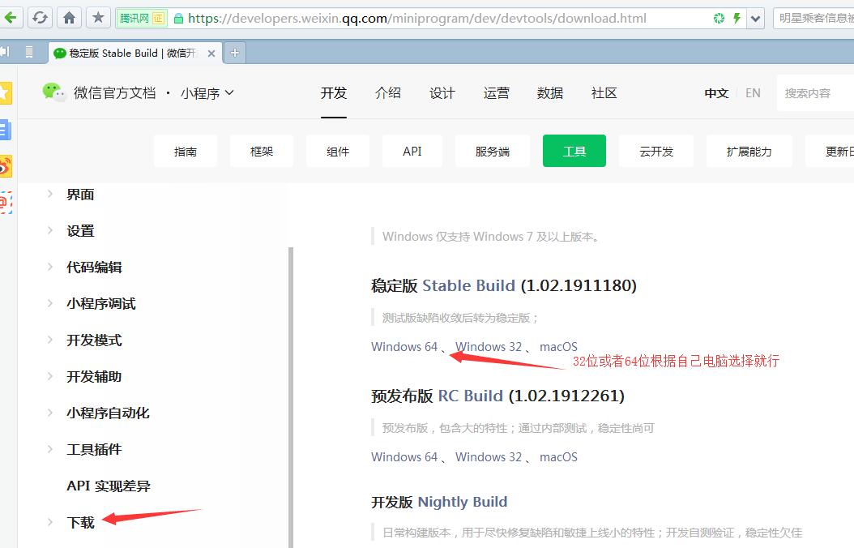Image resolution: width=854 pixels, height=548 pixels.
Task: Select the 服务端 sub-navigation tab
Action: point(493,151)
